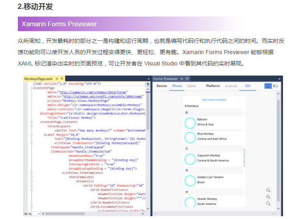Close the MonkeysPage.xaml tab

coord(62,78)
